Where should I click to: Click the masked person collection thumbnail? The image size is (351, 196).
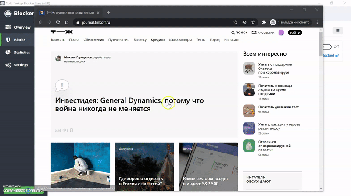point(249,89)
